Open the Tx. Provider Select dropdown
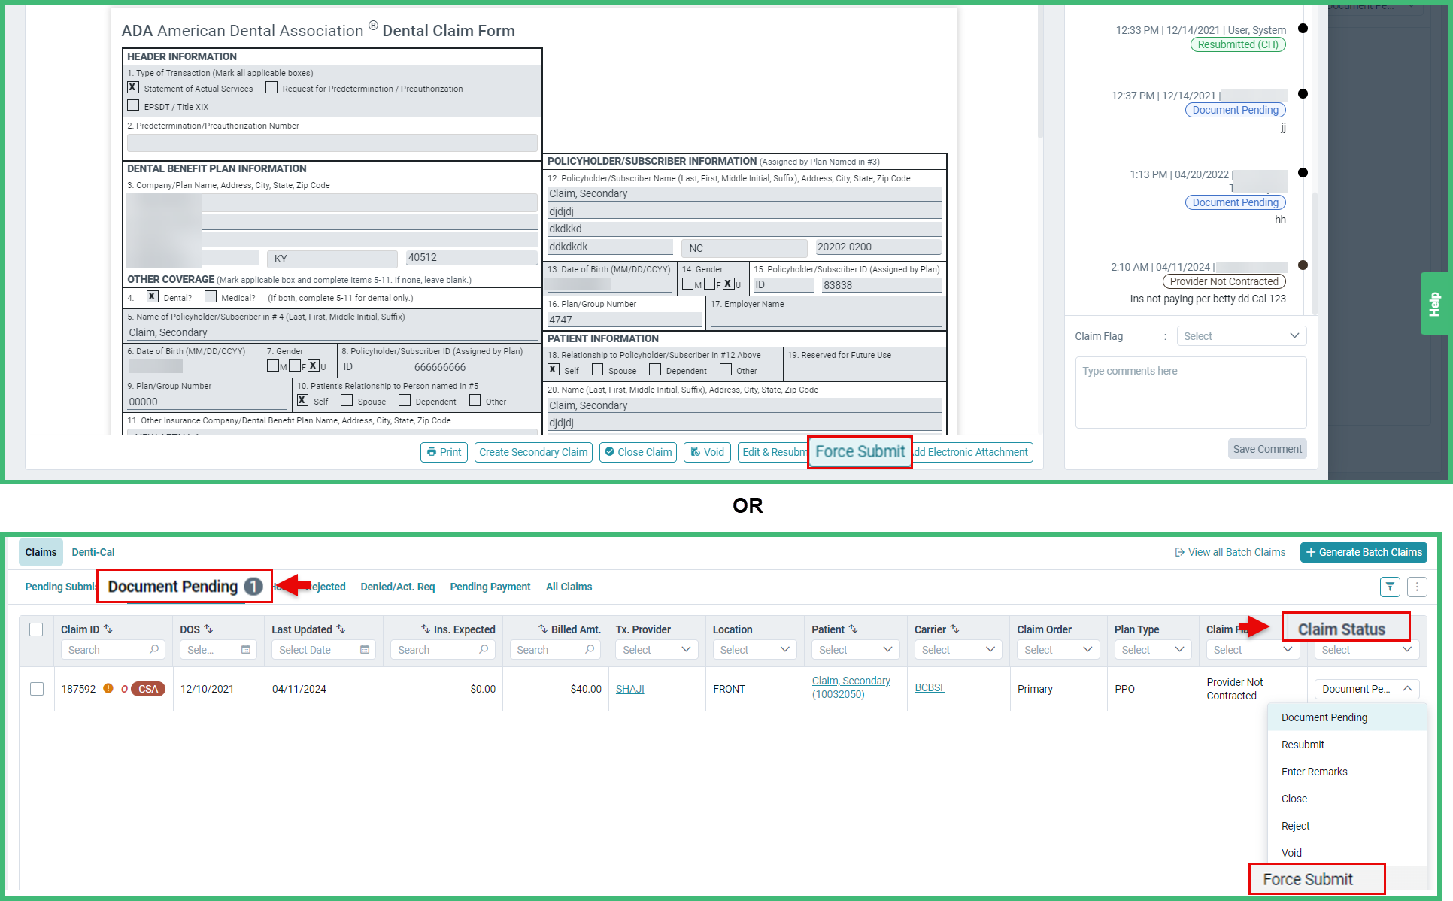Viewport: 1453px width, 901px height. pyautogui.click(x=656, y=649)
